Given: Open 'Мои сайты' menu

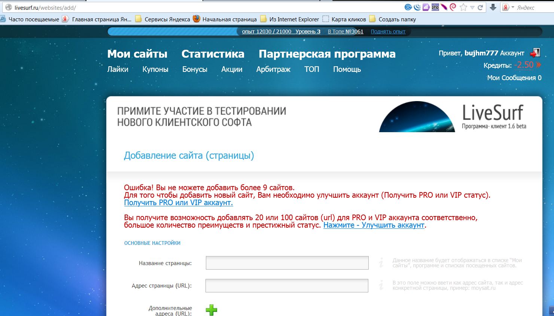Looking at the screenshot, I should click(137, 54).
